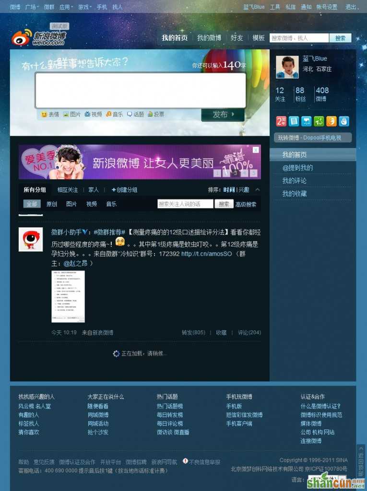Click 退出 to log out
Screen dimensions: 367x491
[x=351, y=7]
